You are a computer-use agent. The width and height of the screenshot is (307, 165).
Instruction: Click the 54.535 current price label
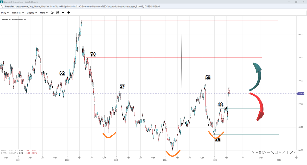click(x=301, y=94)
